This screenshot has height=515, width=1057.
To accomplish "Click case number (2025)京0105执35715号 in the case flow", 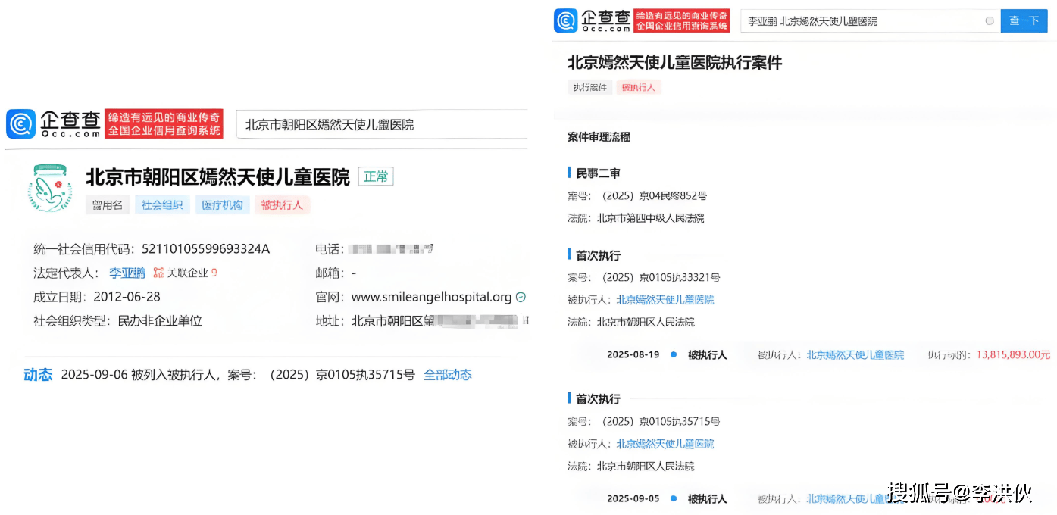I will coord(661,422).
